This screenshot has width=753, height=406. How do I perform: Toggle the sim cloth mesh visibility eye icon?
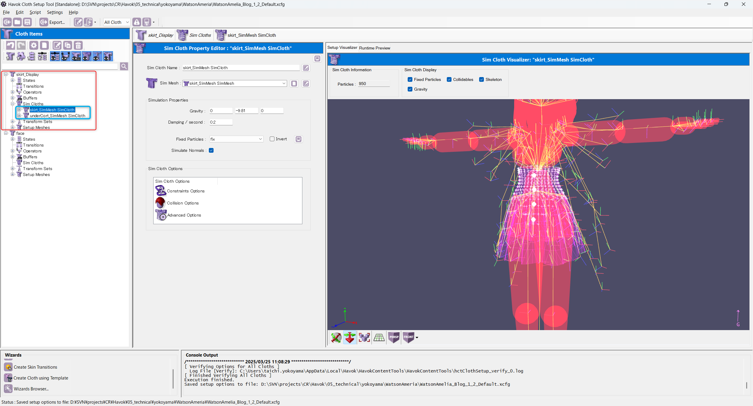coord(86,56)
